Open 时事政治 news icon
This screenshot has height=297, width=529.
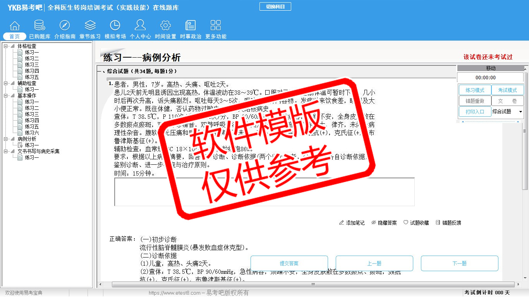[x=191, y=26]
